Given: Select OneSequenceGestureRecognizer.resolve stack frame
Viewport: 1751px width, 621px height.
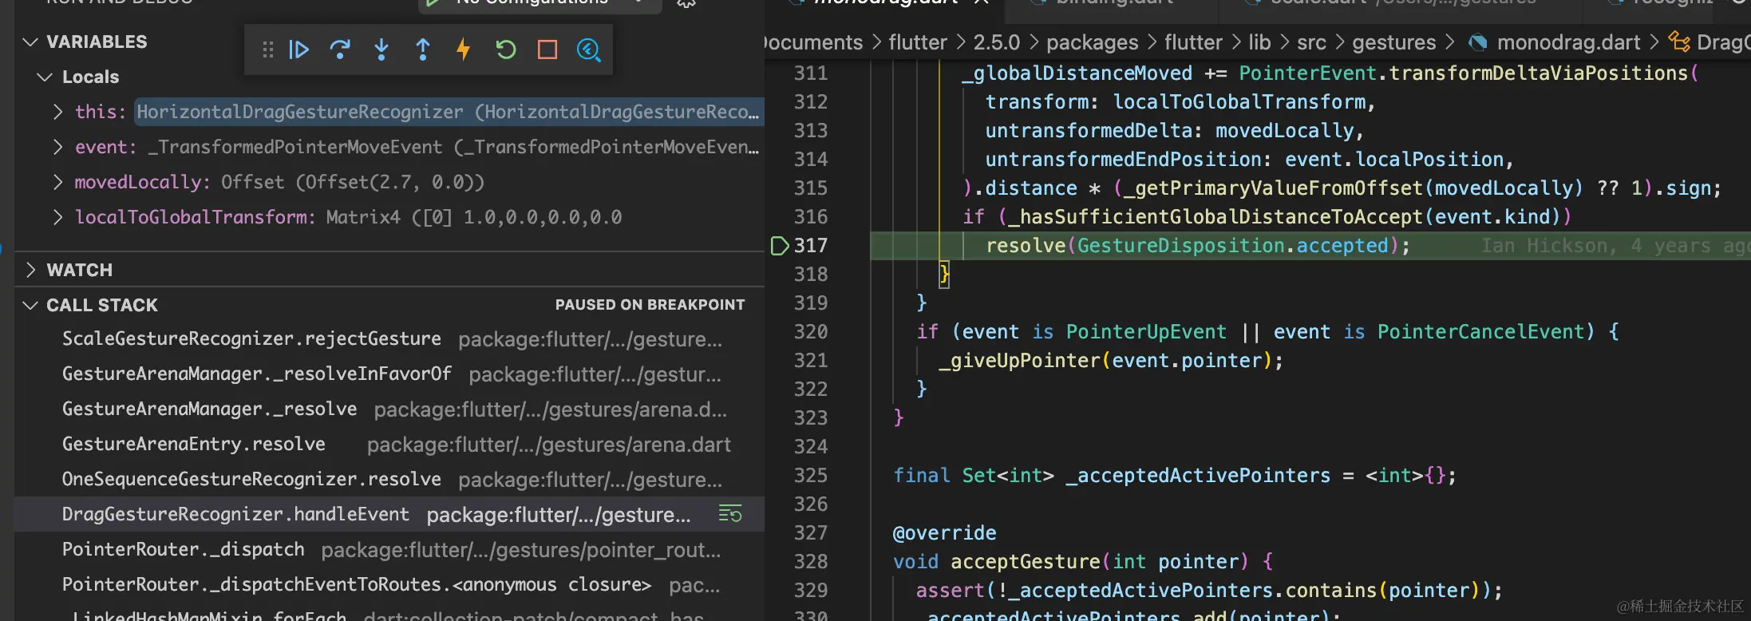Looking at the screenshot, I should [389, 479].
